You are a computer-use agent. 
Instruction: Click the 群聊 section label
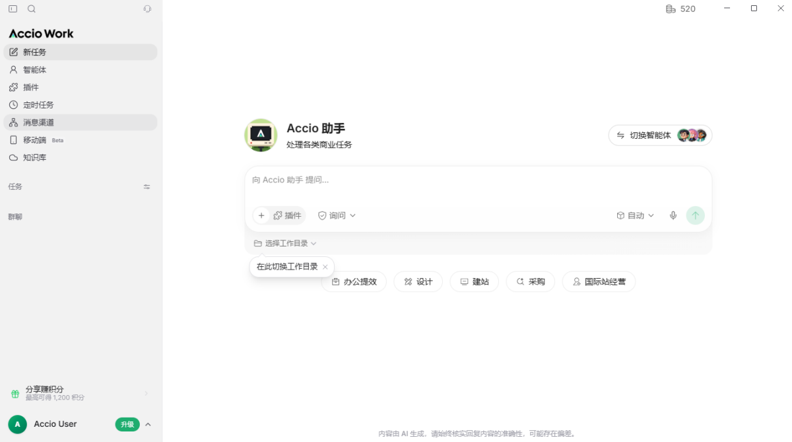coord(15,217)
